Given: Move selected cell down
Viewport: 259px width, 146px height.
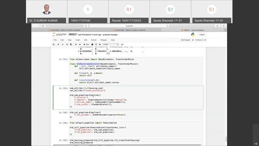Looking at the screenshot, I should coord(80,45).
